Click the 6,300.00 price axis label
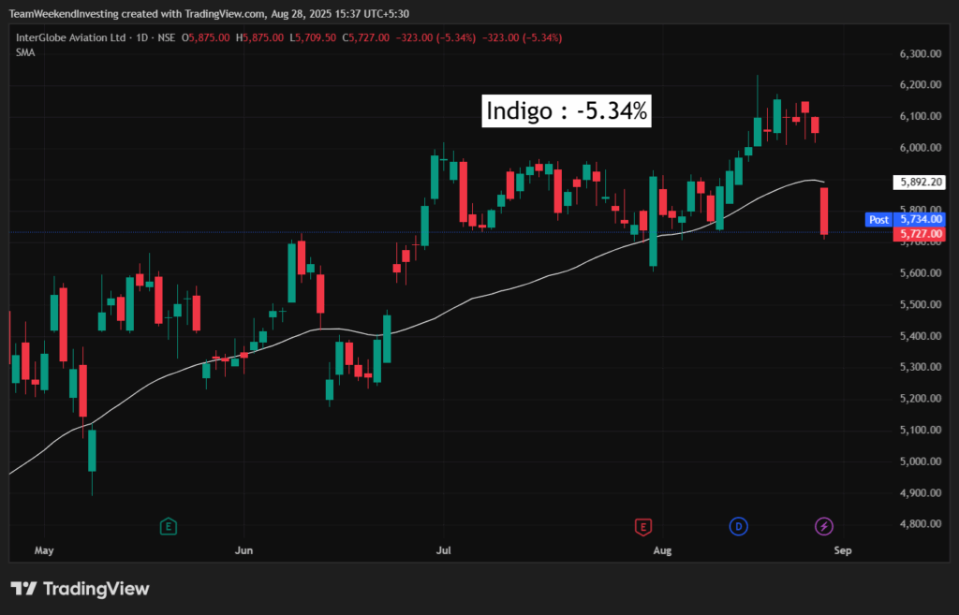The height and width of the screenshot is (615, 959). (921, 53)
